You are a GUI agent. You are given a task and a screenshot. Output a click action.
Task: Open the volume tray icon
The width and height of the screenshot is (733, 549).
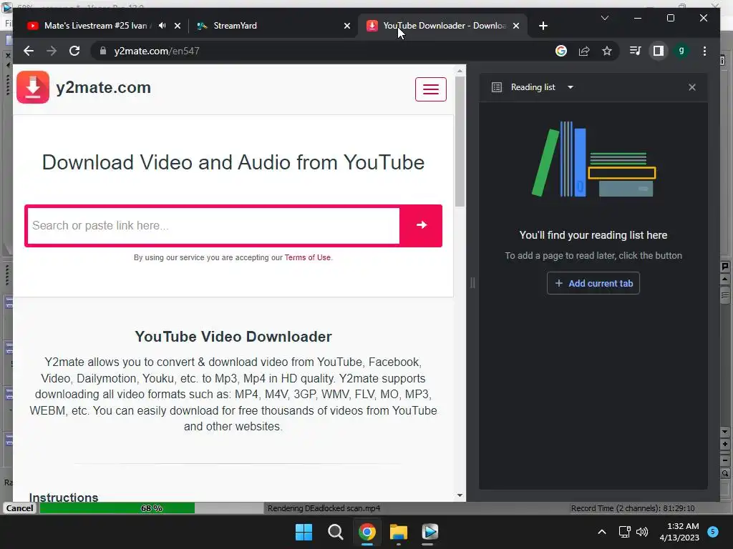click(x=642, y=532)
